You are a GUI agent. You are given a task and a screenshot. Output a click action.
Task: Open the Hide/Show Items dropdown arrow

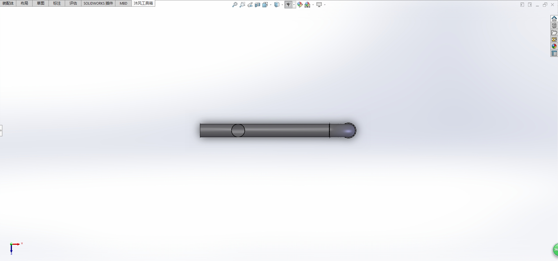click(x=294, y=5)
